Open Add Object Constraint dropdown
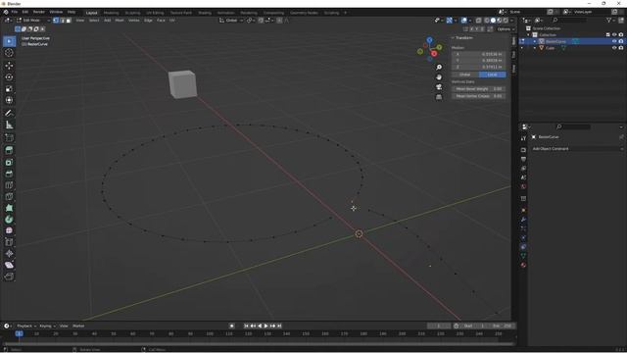The width and height of the screenshot is (627, 353). pyautogui.click(x=578, y=149)
